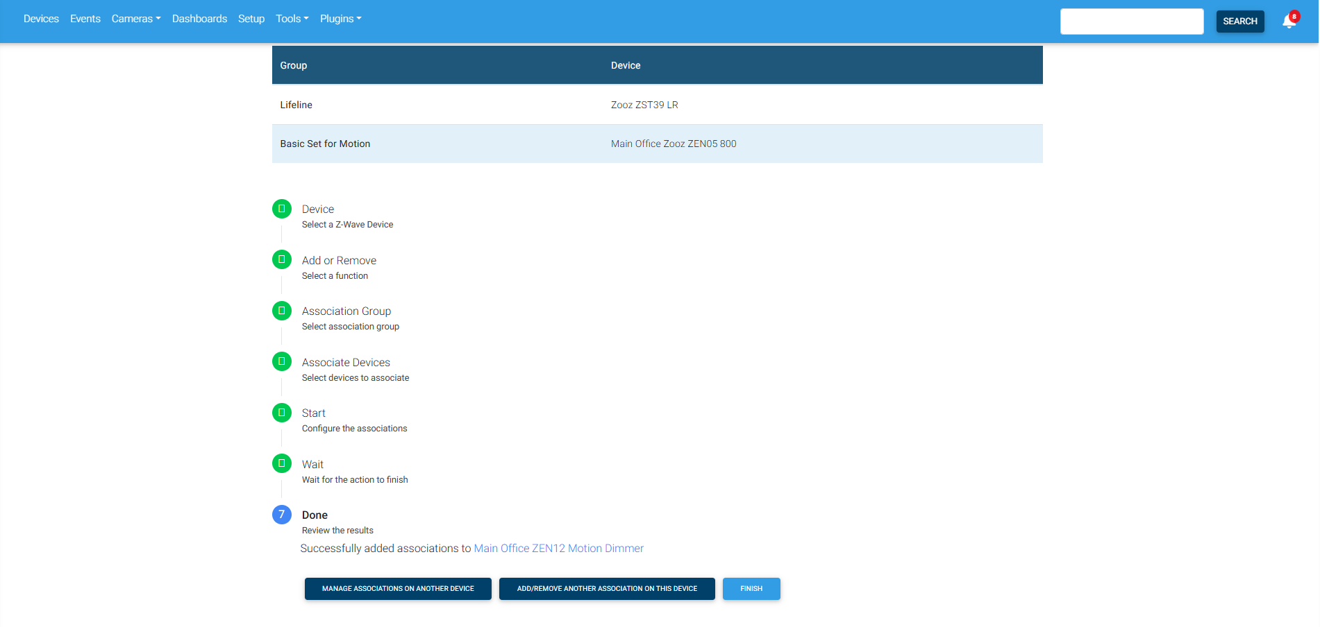1320x627 pixels.
Task: Select the Lifeline group cell
Action: point(296,105)
